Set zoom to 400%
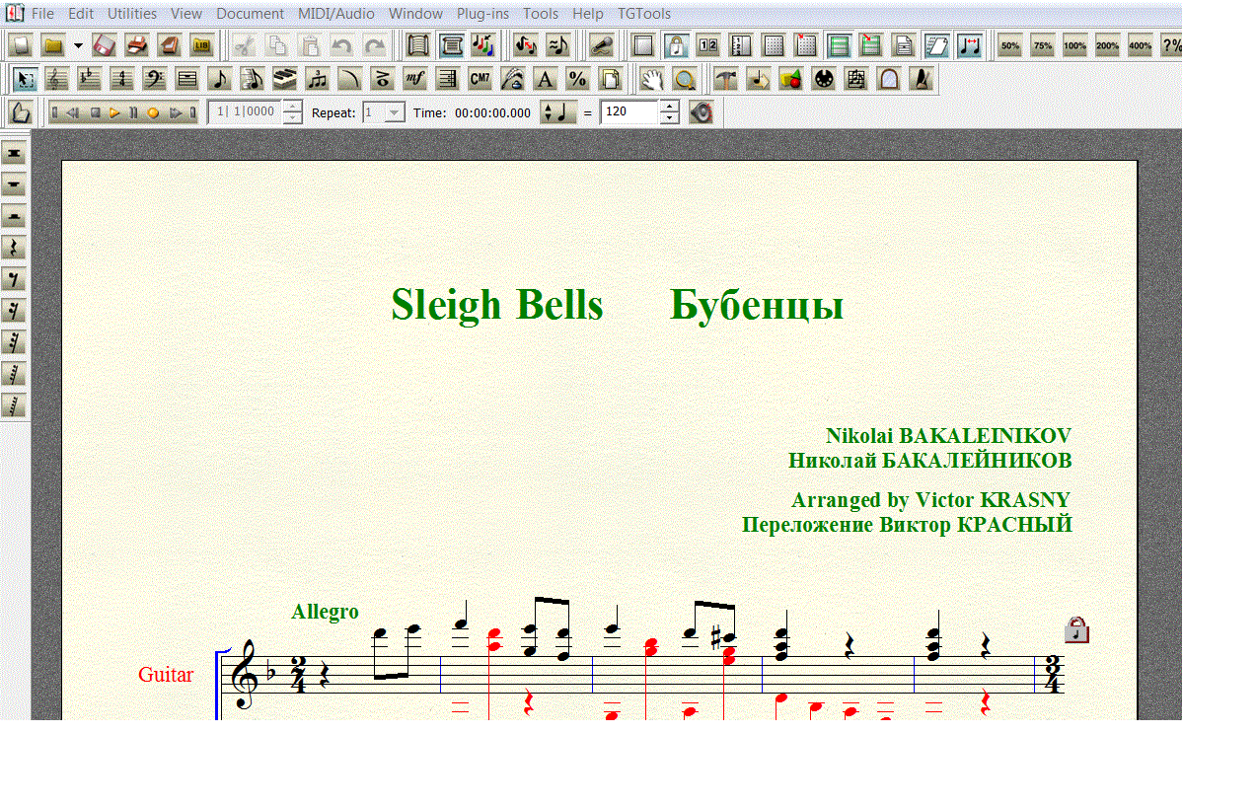The width and height of the screenshot is (1257, 806). (x=1140, y=45)
